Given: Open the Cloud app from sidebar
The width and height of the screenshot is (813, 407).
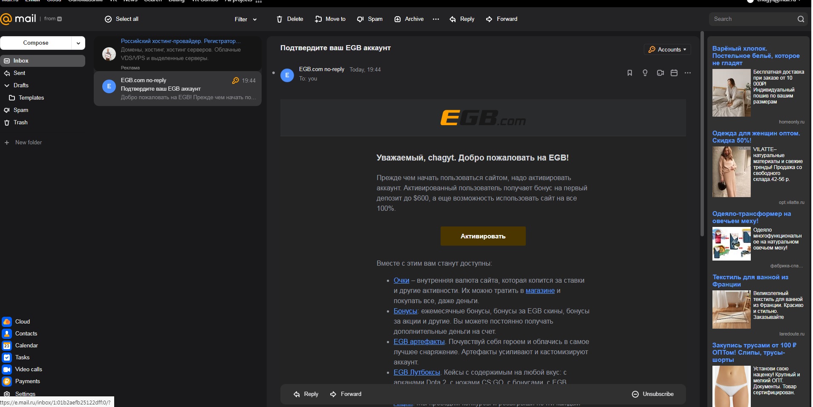Looking at the screenshot, I should (16, 321).
